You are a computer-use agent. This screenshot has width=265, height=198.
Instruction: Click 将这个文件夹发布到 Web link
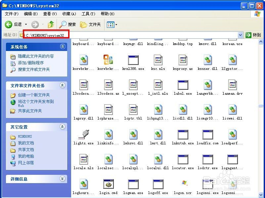(36, 103)
